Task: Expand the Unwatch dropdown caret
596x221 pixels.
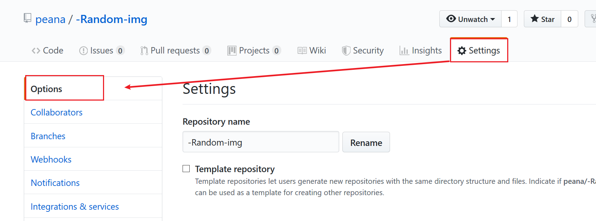Action: click(x=492, y=19)
